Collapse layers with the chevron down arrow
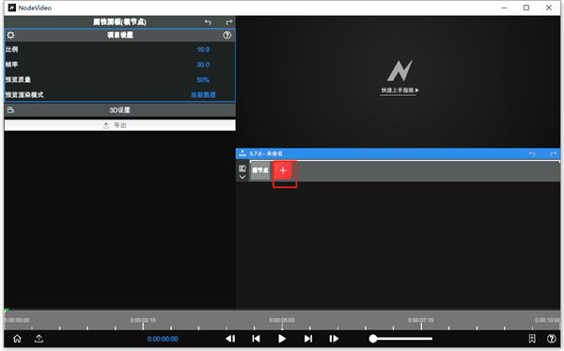 pos(243,177)
